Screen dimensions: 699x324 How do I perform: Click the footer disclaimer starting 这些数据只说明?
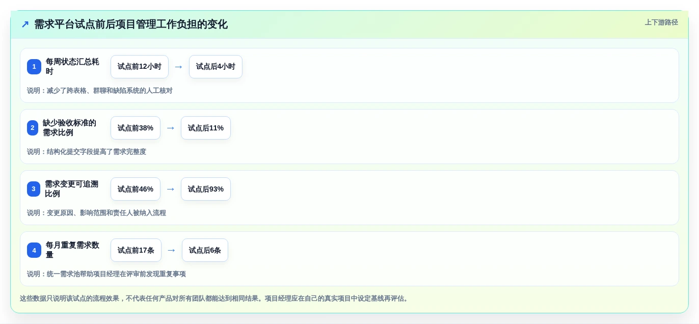pos(214,299)
